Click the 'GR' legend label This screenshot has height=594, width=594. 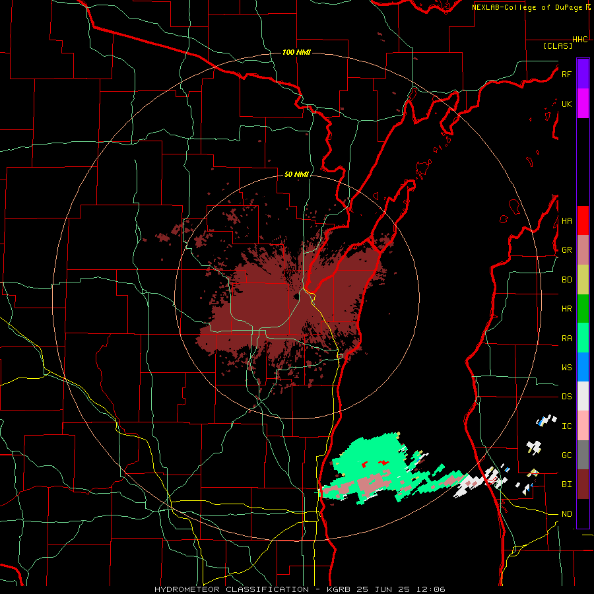(566, 250)
